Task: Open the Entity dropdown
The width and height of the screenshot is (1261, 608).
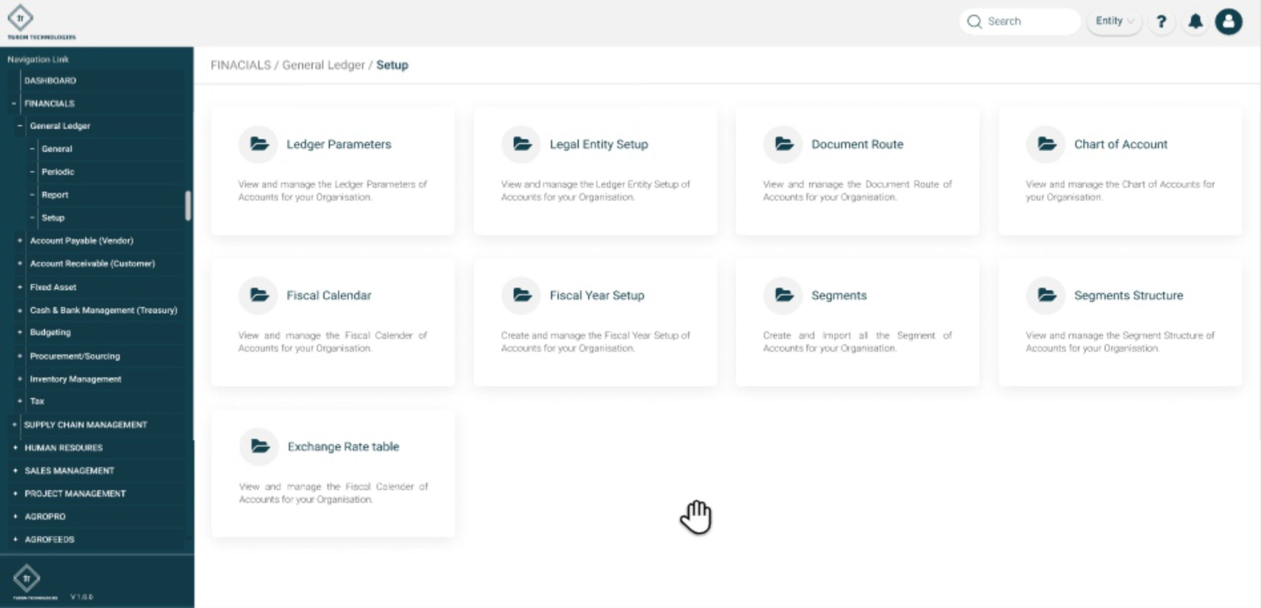Action: tap(1114, 21)
